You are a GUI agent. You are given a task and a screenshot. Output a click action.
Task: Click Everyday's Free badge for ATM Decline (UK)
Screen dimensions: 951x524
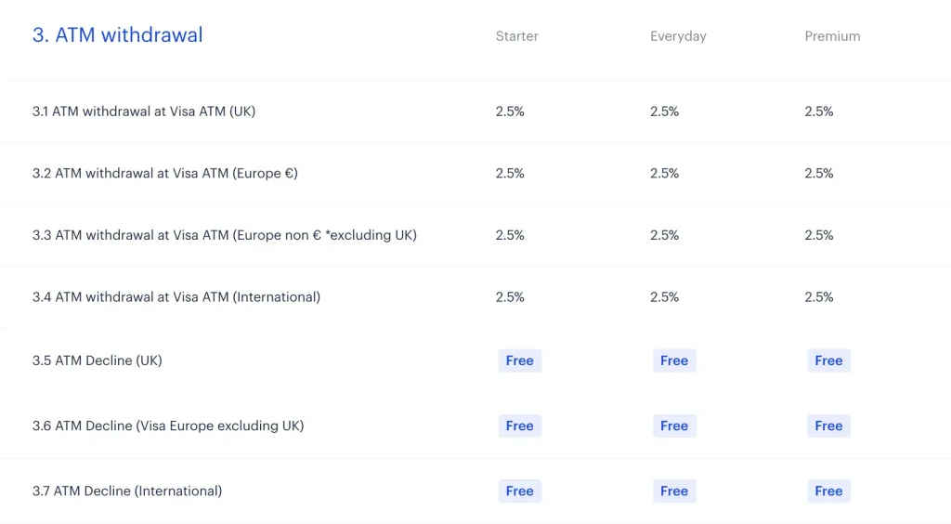[674, 360]
